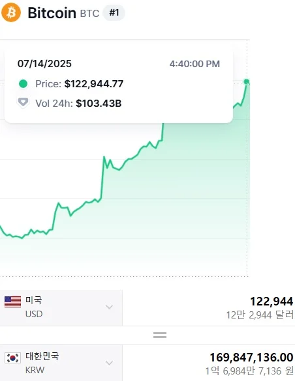The image size is (295, 381).
Task: Click the $122,944.77 price value
Action: [x=94, y=84]
